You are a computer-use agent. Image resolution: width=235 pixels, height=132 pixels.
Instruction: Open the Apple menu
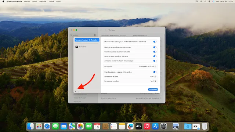click(3, 1)
